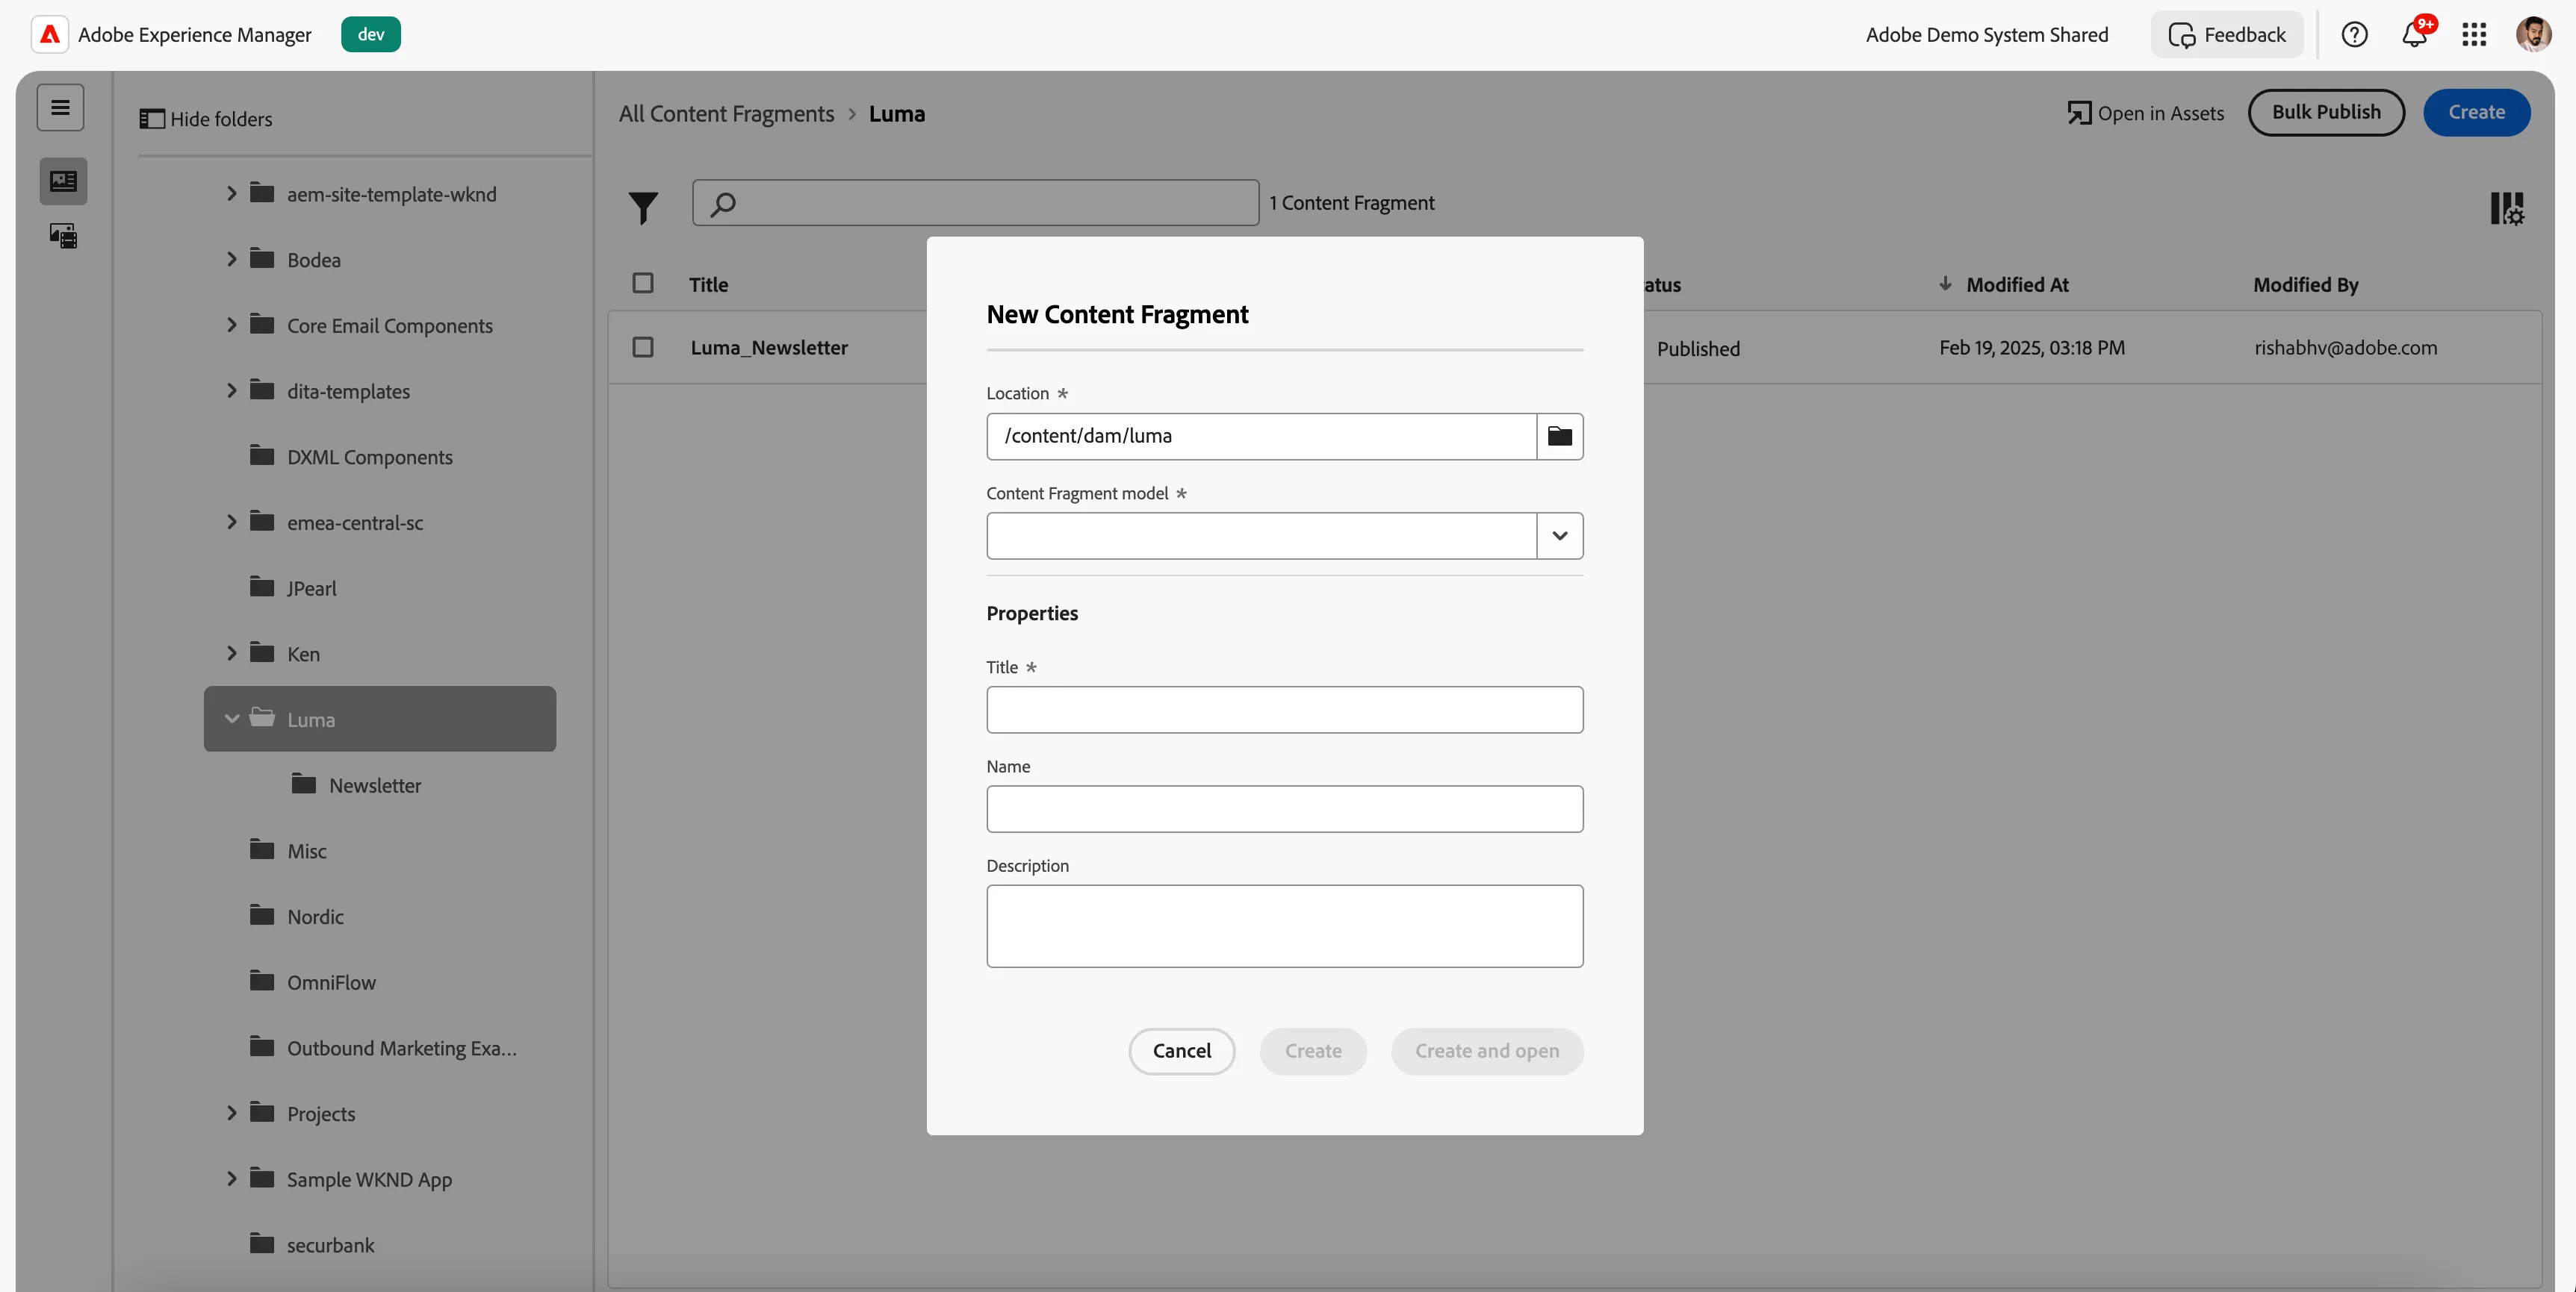This screenshot has height=1292, width=2576.
Task: Click the Location path field
Action: [x=1261, y=436]
